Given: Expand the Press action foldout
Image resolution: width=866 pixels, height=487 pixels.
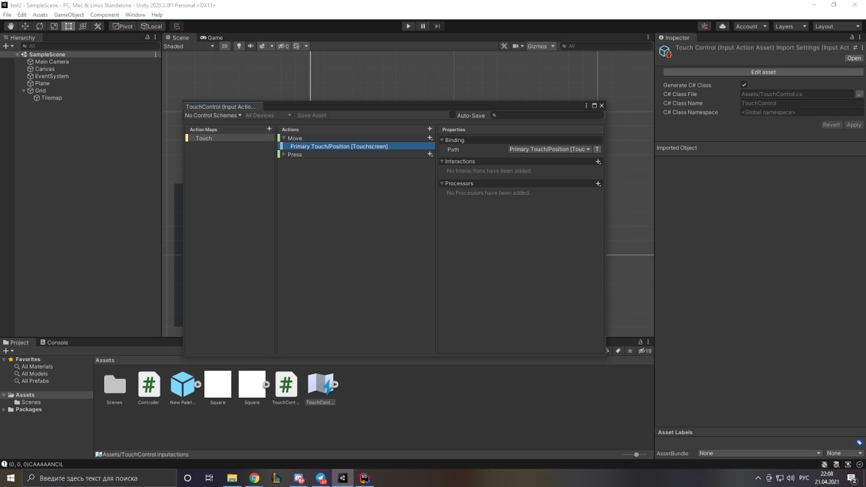Looking at the screenshot, I should pyautogui.click(x=284, y=154).
